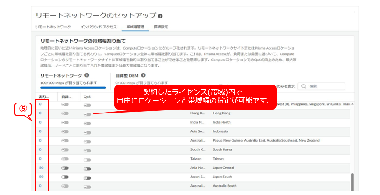Toggle QoS switch in Philippines, Singapore row
380x195 pixels.
(x=87, y=105)
